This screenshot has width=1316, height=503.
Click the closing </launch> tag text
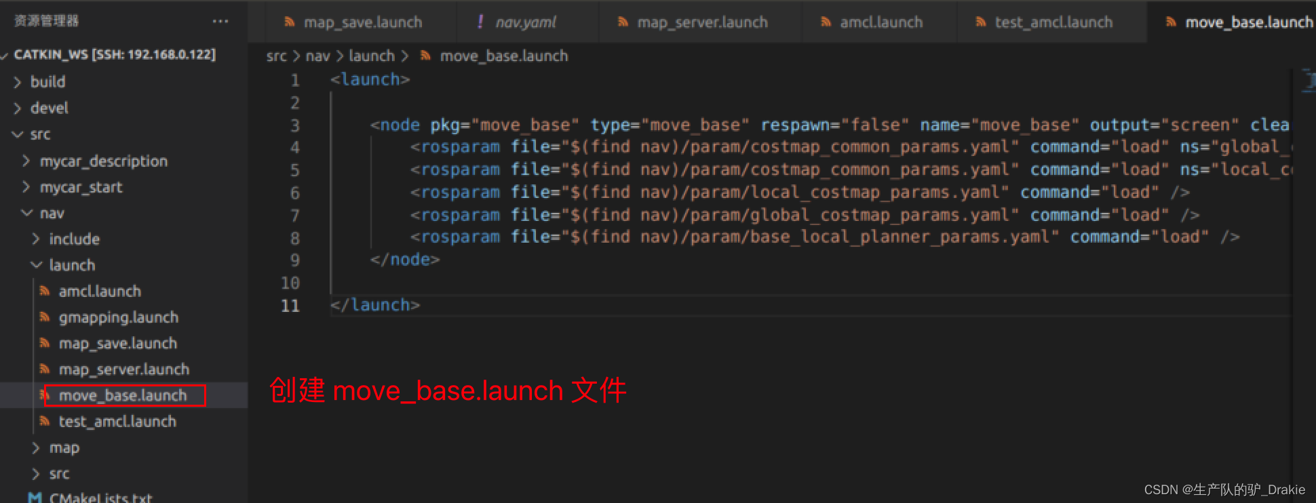click(375, 305)
